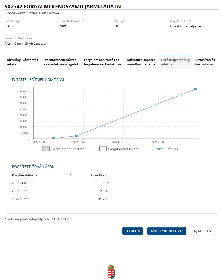The image size is (221, 279).
Task: Click the first chart data point at 252
Action: tap(54, 138)
